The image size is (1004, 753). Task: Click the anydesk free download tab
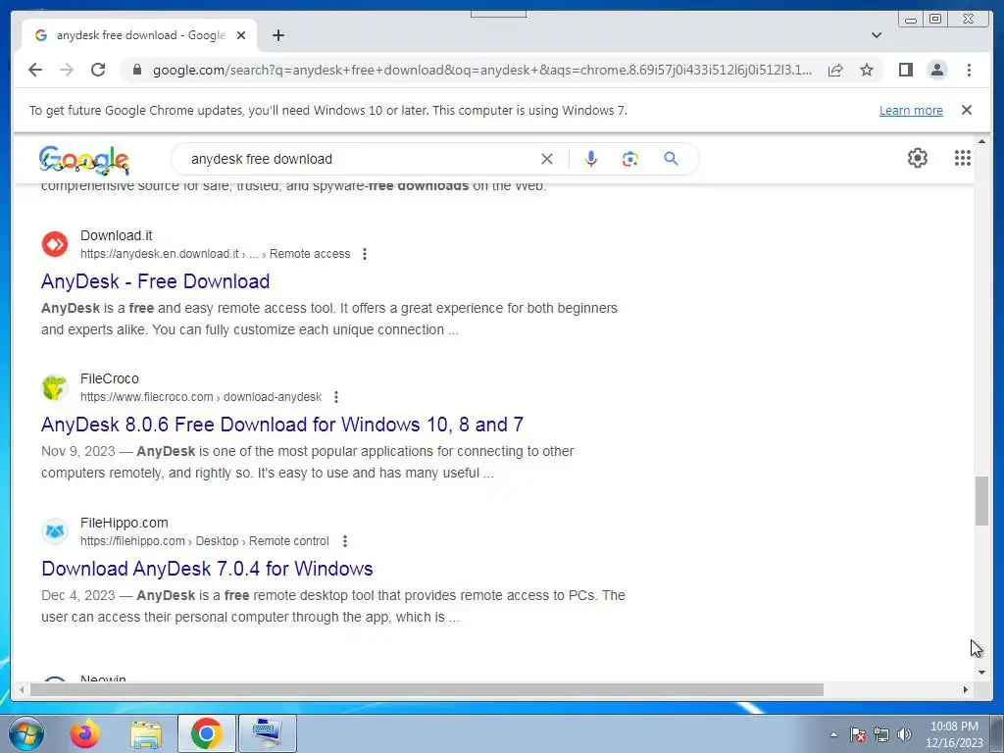pos(139,35)
